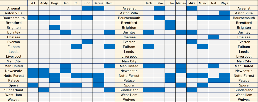Image resolution: width=258 pixels, height=102 pixels.
Task: Click the Matias column header
Action: coord(181,3)
